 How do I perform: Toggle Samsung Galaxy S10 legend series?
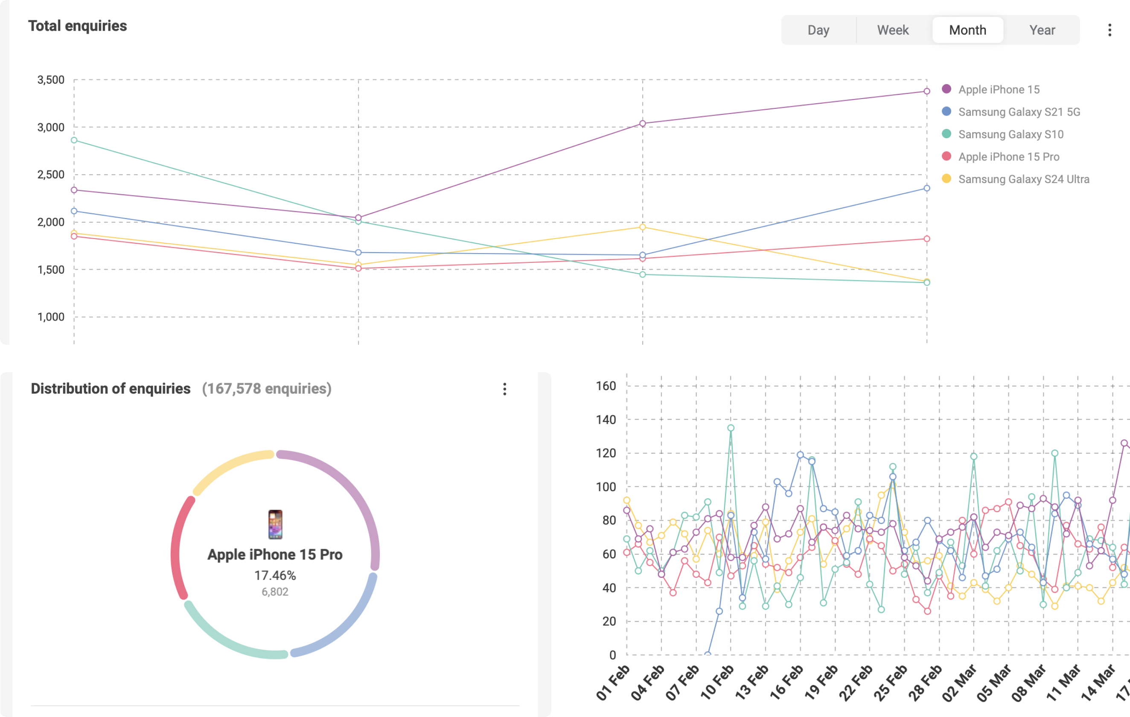[1011, 134]
